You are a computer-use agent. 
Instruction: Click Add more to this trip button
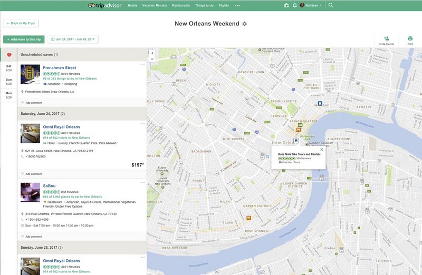(24, 39)
